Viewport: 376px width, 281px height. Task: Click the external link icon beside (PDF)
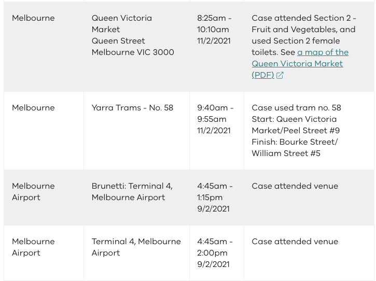click(280, 75)
